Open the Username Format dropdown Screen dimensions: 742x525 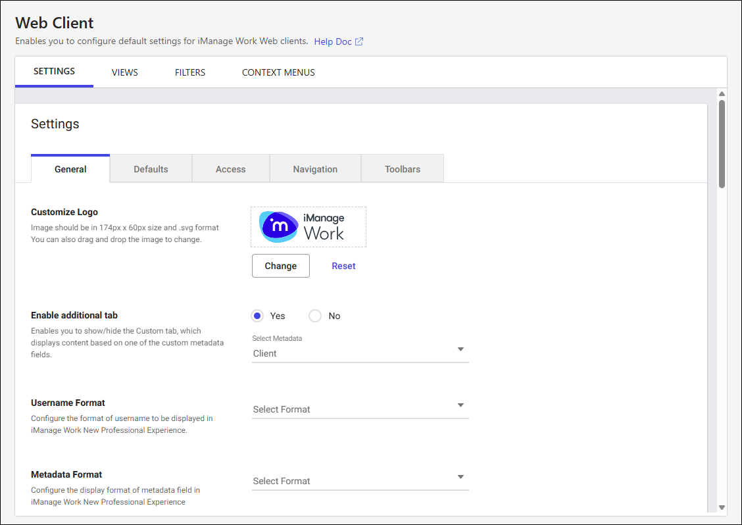coord(360,409)
